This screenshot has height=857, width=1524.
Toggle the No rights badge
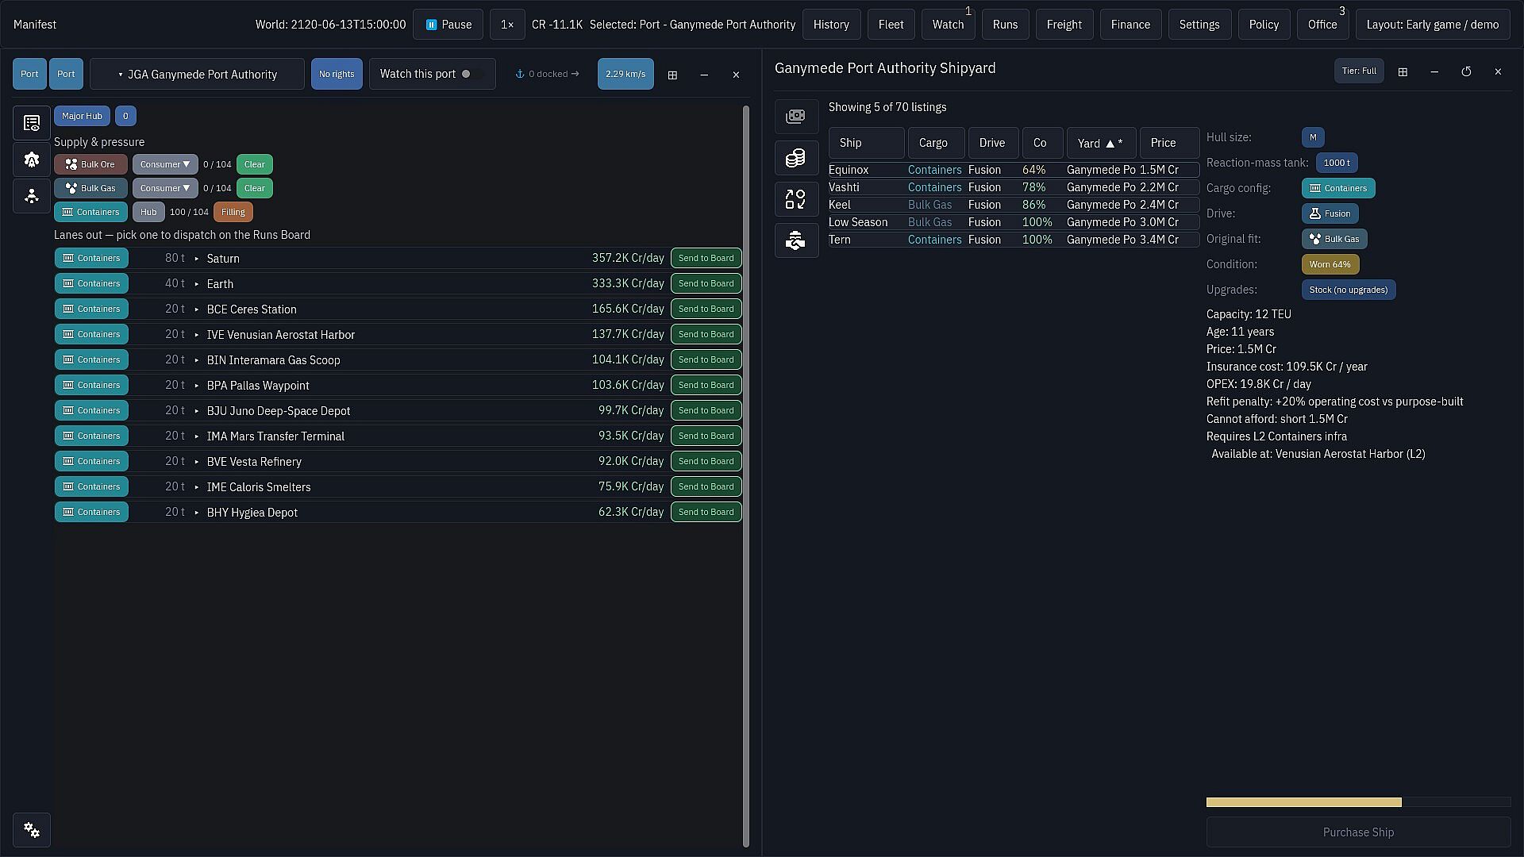337,74
